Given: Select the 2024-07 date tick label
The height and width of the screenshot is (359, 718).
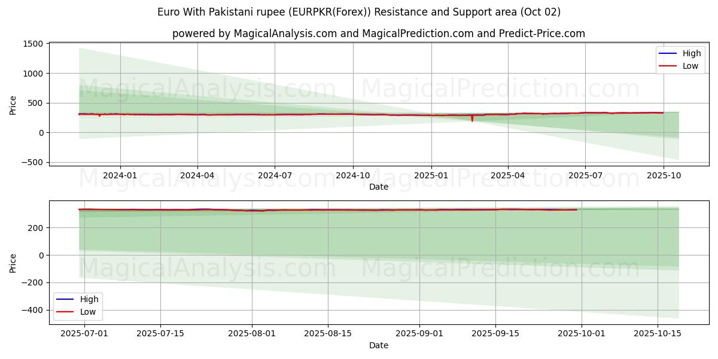Looking at the screenshot, I should [x=275, y=176].
